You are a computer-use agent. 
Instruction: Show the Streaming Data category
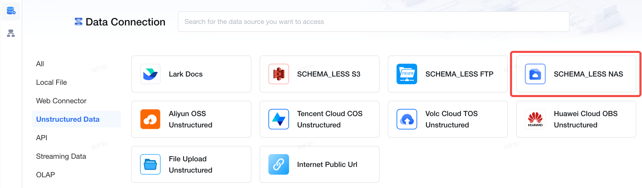point(61,156)
